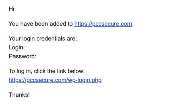Click the word "have" in the first sentence

[27, 24]
